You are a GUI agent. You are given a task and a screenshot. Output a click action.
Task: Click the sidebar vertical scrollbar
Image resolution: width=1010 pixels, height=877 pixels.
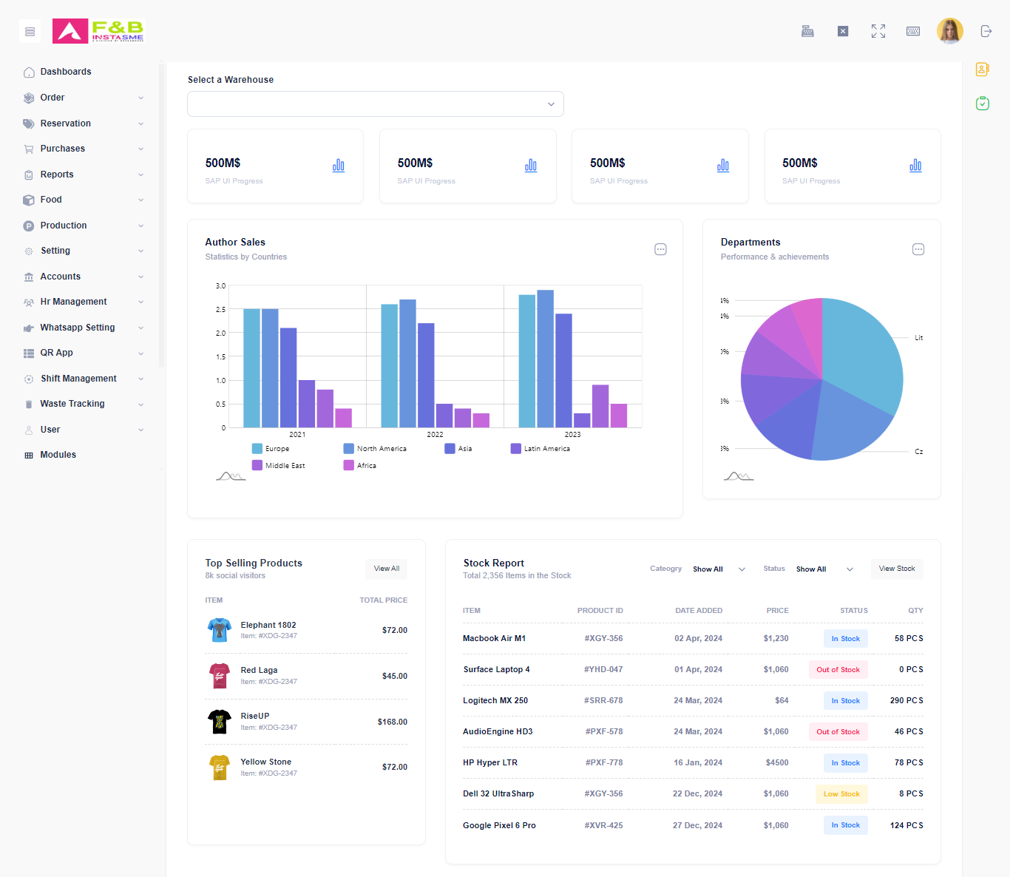[162, 214]
